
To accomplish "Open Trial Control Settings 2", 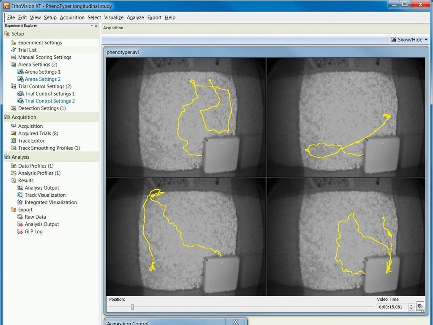I will (x=50, y=101).
